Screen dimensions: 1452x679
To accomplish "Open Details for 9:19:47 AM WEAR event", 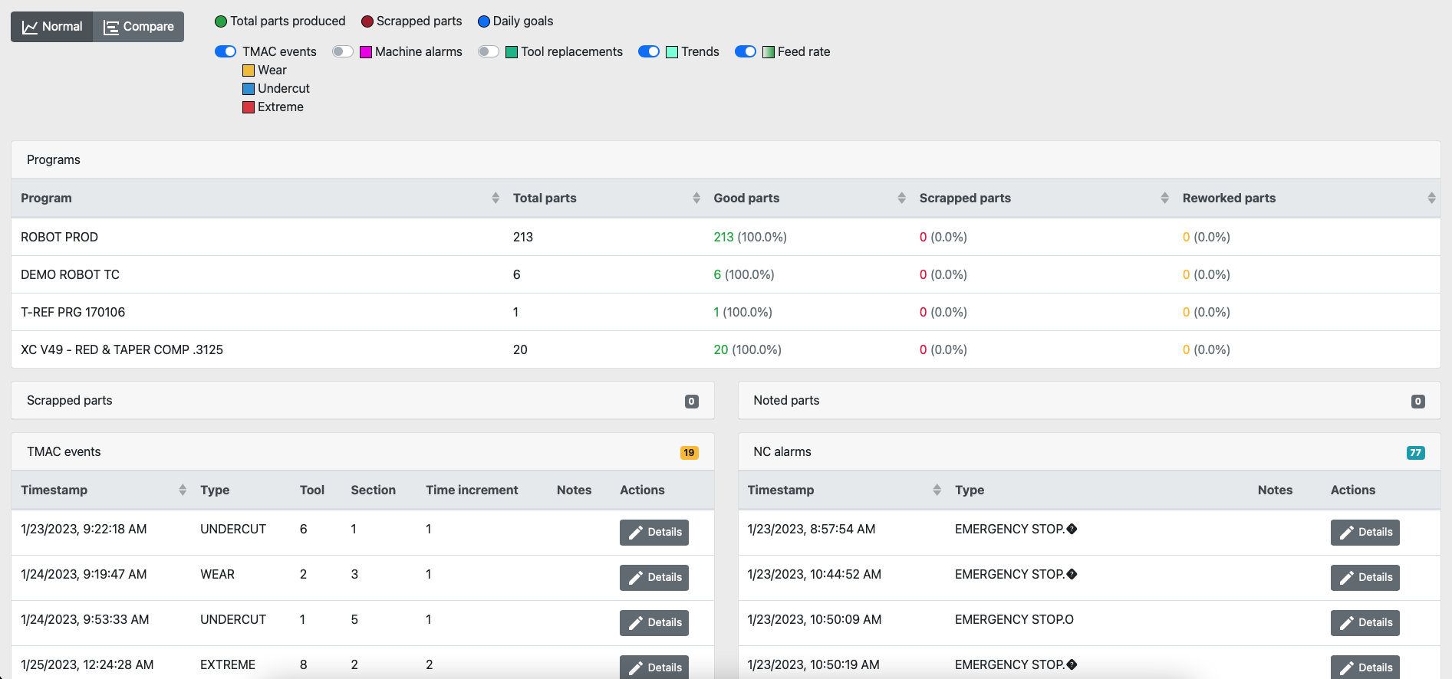I will pos(654,578).
